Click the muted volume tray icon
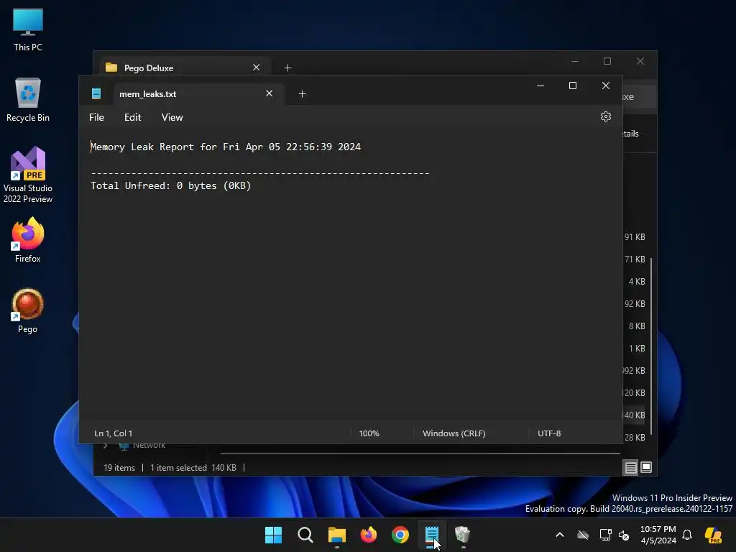Screen dimensions: 736x552 624,535
